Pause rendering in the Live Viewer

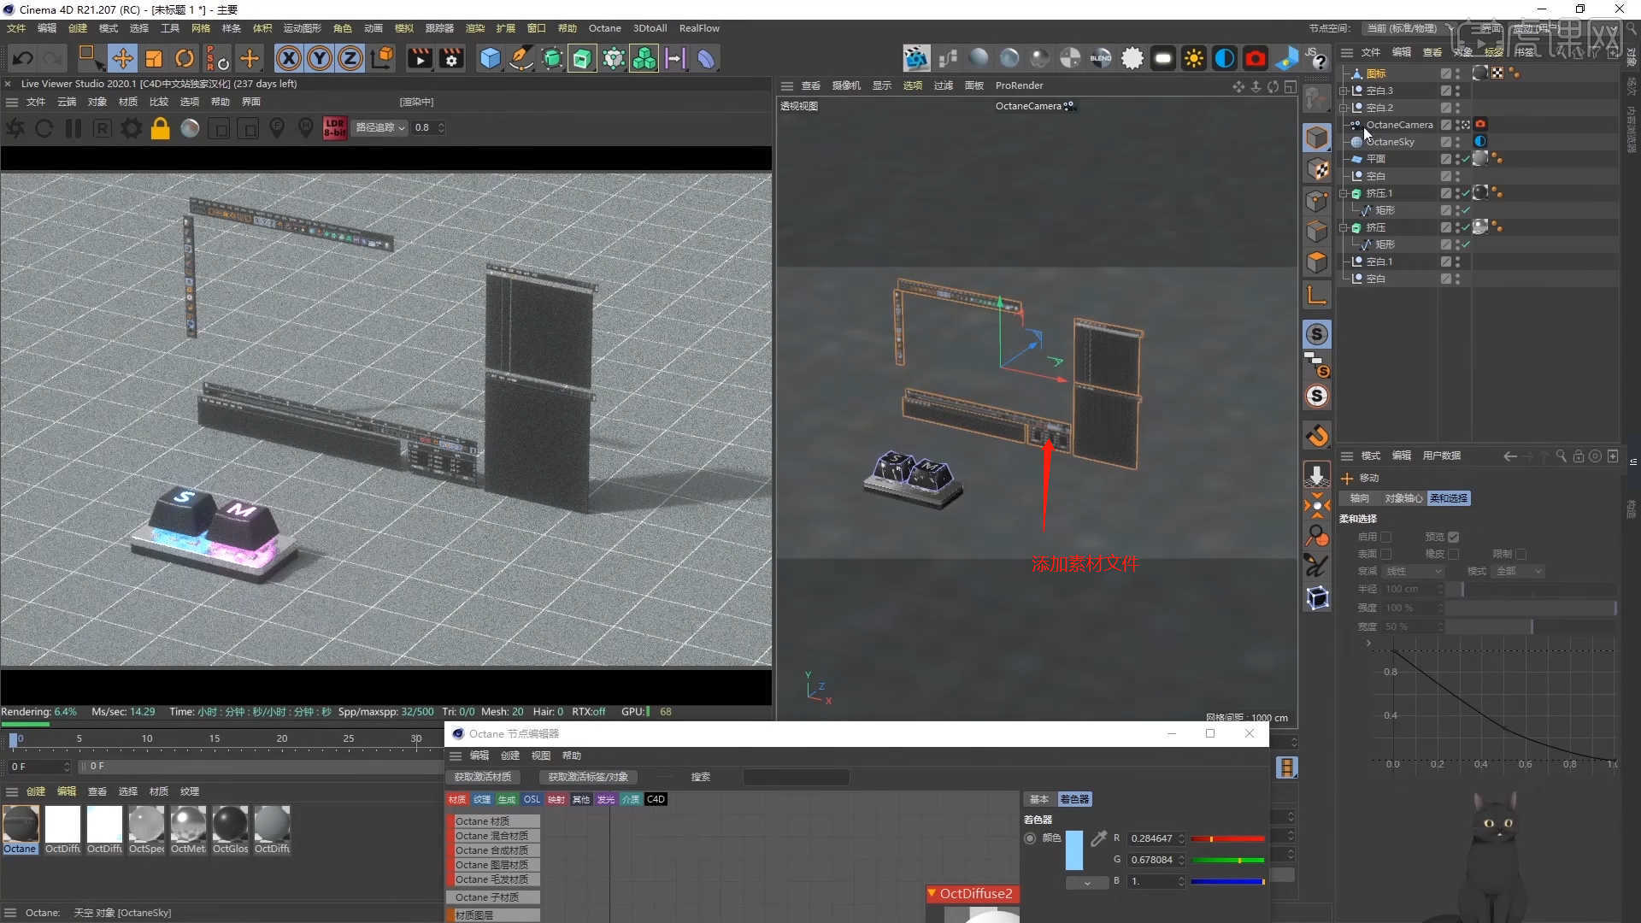(x=74, y=128)
